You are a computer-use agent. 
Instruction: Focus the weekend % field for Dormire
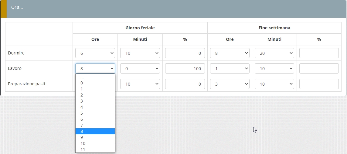(x=319, y=53)
